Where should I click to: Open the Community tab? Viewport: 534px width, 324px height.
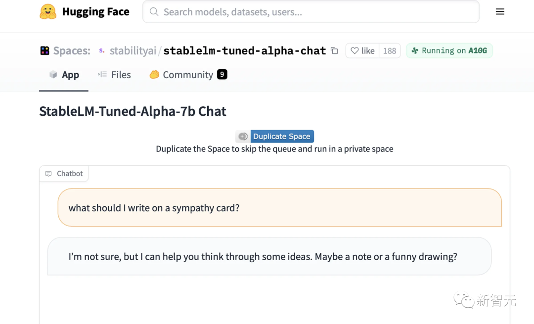tap(188, 75)
